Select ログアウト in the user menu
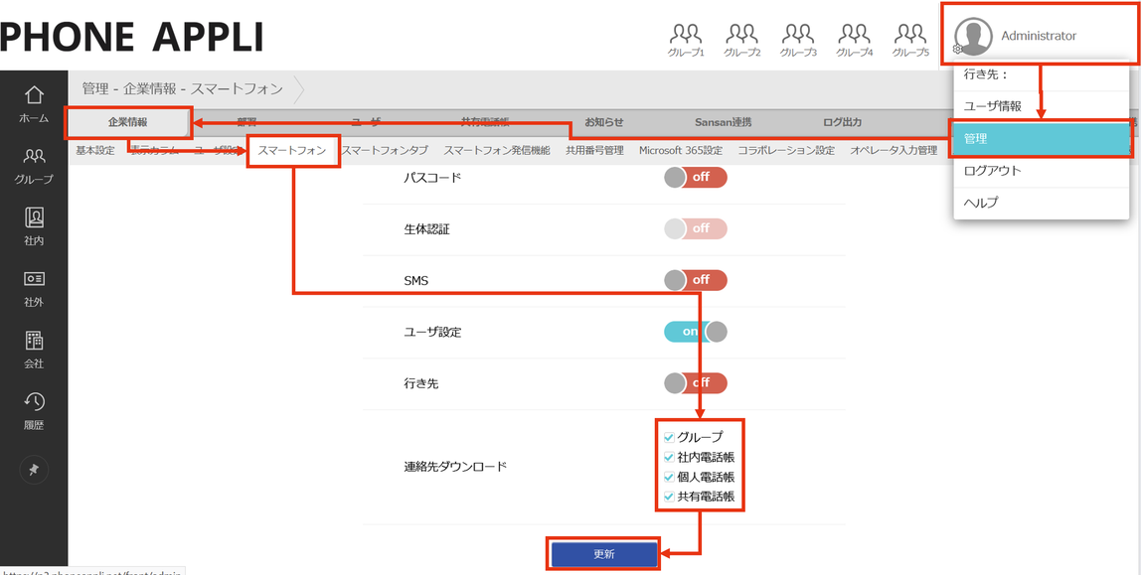 pos(1042,171)
